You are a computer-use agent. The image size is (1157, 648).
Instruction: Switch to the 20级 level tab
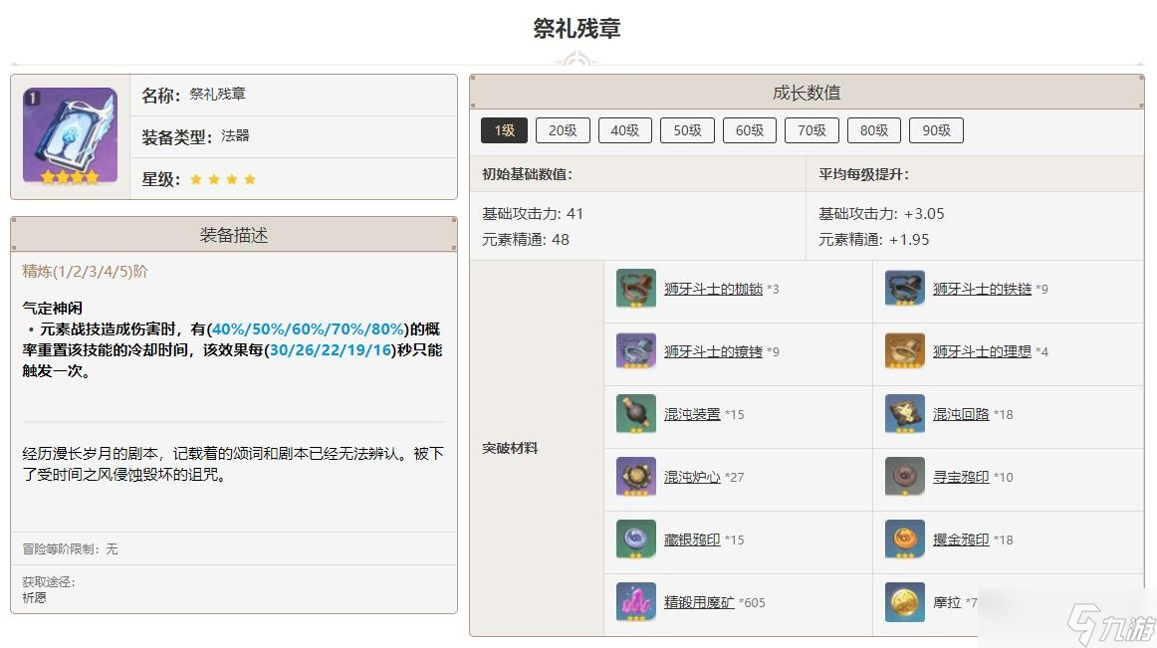pos(563,130)
